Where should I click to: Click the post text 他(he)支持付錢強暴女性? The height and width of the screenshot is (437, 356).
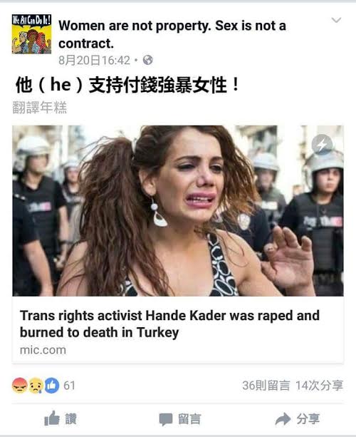point(127,85)
